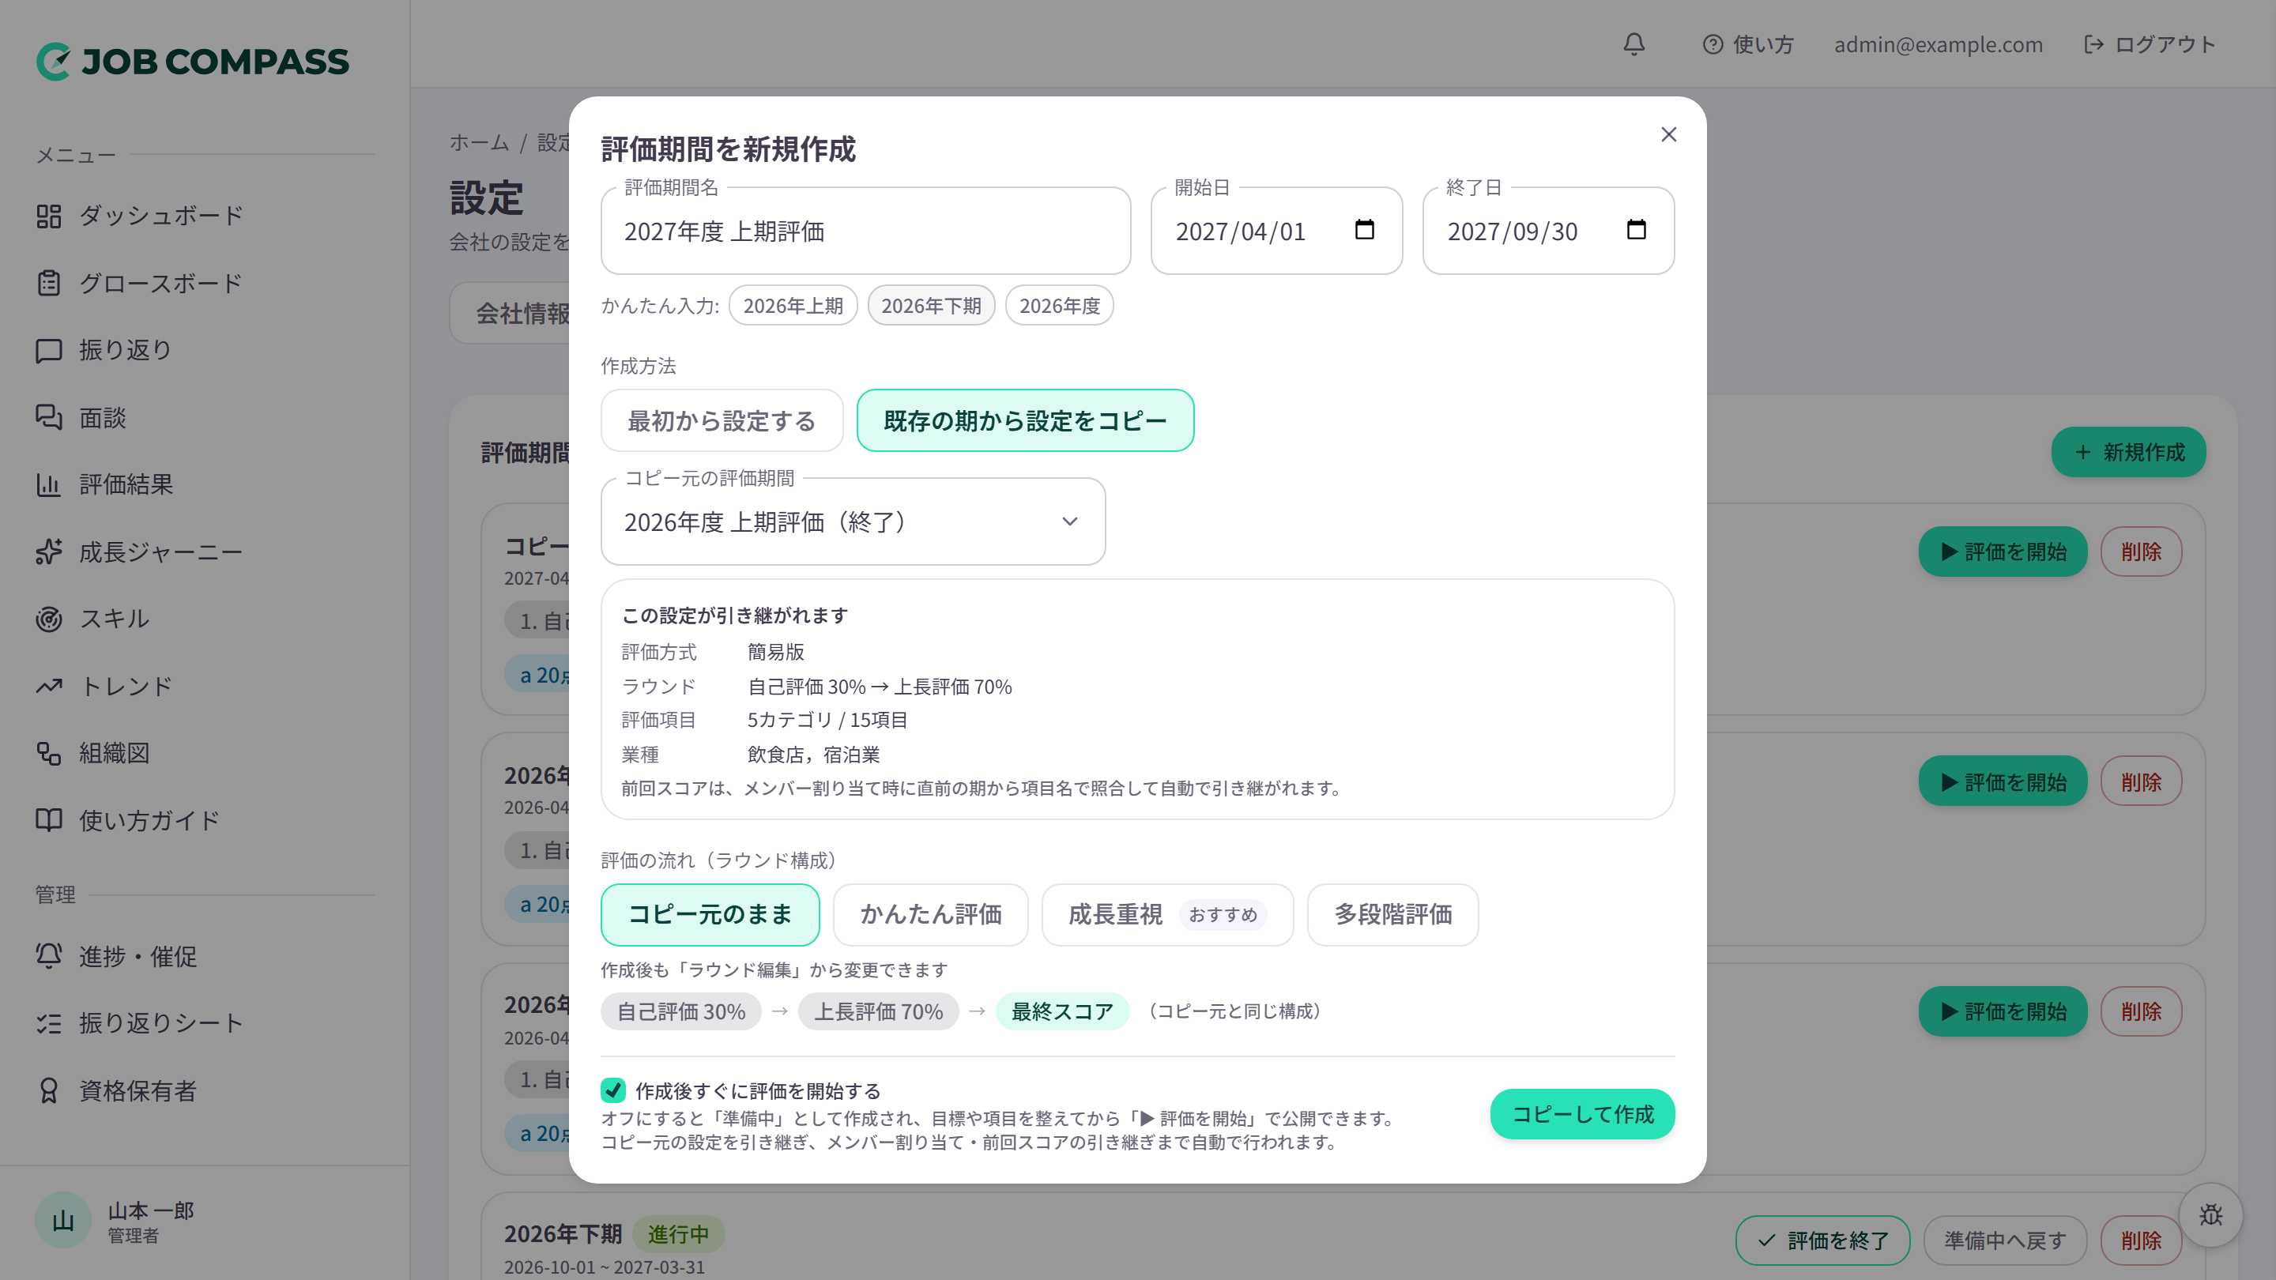Select 最初から設定する creation method

[722, 420]
